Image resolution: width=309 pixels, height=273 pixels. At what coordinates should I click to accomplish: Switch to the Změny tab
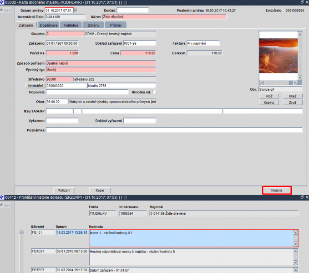[93, 25]
